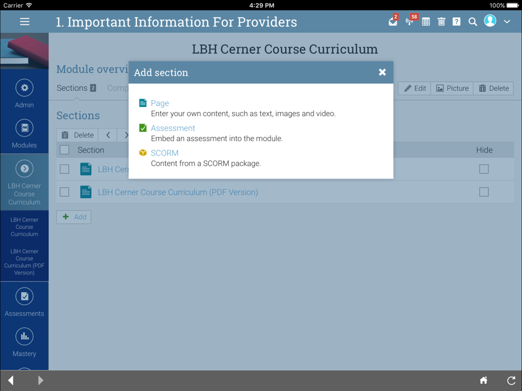The width and height of the screenshot is (522, 391).
Task: Toggle Hide checkbox for PDF Version row
Action: (x=484, y=192)
